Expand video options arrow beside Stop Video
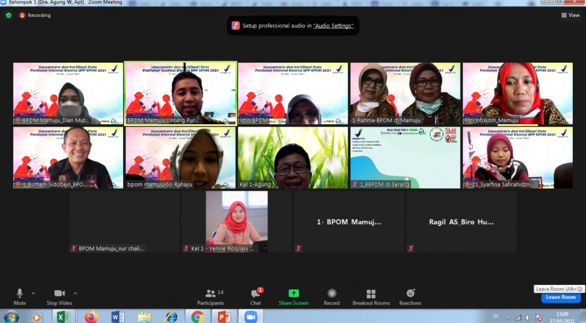 tap(75, 294)
